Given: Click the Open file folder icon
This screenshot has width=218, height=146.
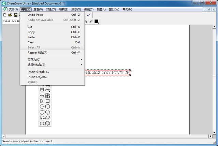Looking at the screenshot, I should click(x=10, y=15).
